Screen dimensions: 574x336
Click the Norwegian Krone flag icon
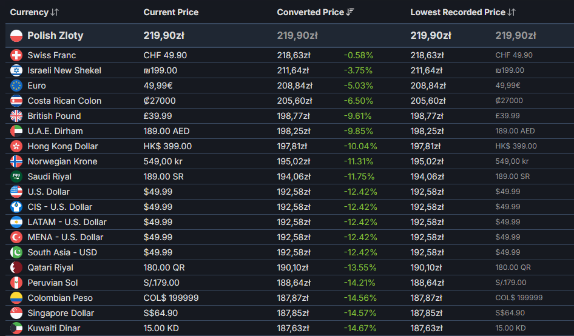click(16, 161)
